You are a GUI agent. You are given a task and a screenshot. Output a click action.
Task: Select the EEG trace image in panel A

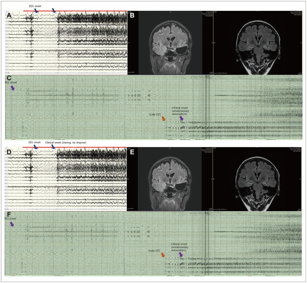coord(66,43)
